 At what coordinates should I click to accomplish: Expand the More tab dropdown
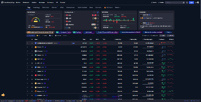point(118,7)
